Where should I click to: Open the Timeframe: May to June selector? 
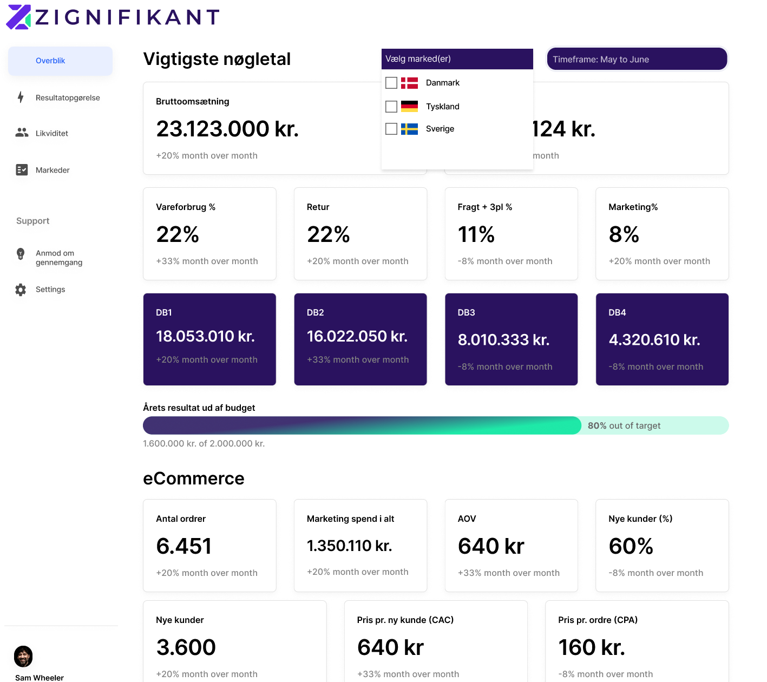pyautogui.click(x=637, y=58)
